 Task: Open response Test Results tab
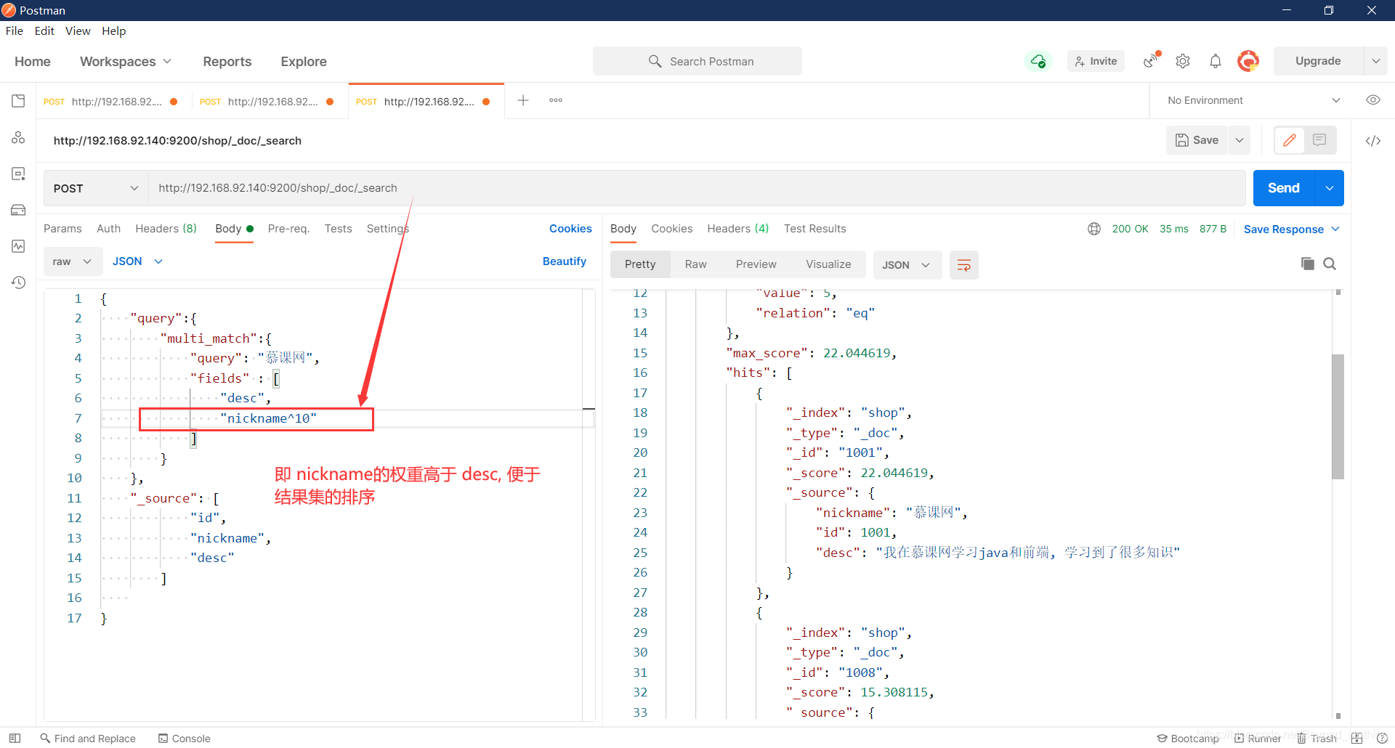tap(814, 229)
